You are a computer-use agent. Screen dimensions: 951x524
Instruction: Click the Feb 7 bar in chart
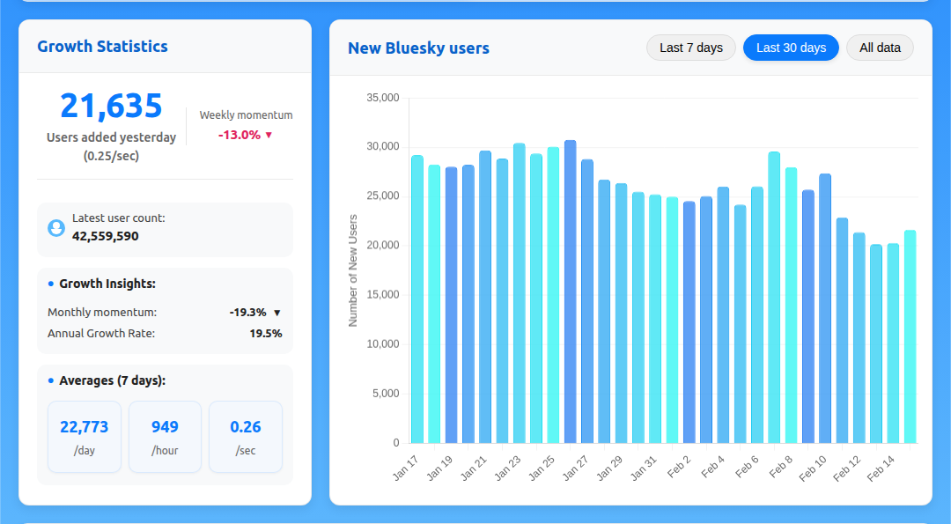click(x=774, y=298)
